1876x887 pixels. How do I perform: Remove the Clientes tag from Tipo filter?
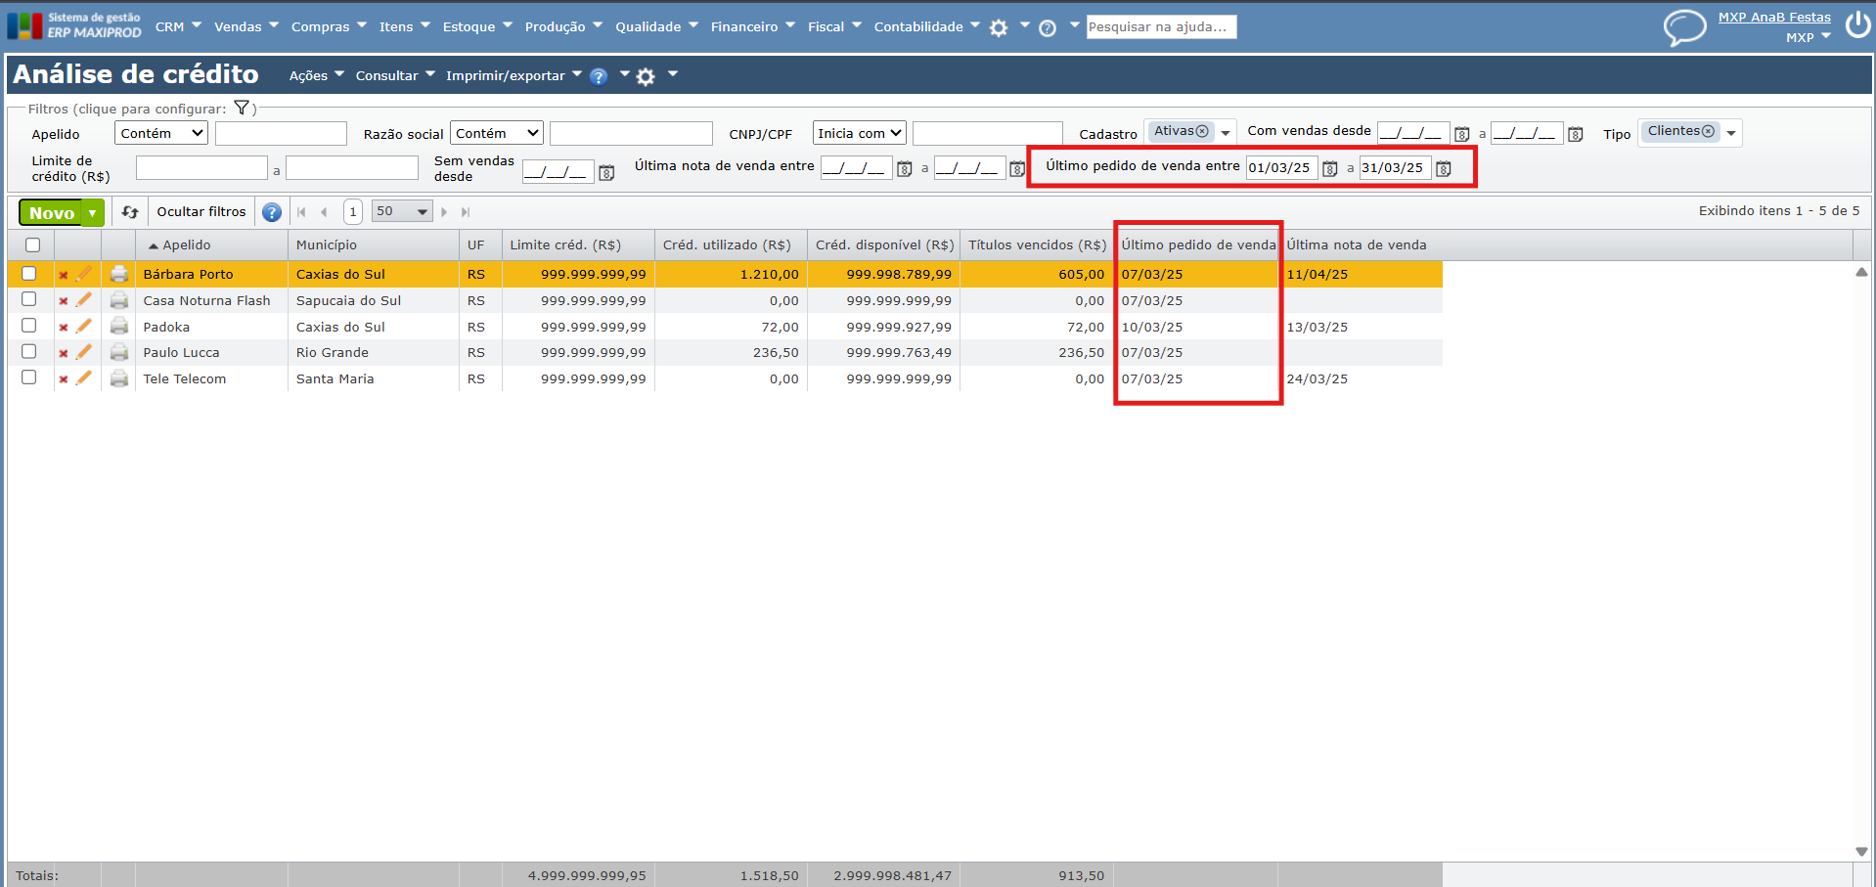tap(1708, 131)
